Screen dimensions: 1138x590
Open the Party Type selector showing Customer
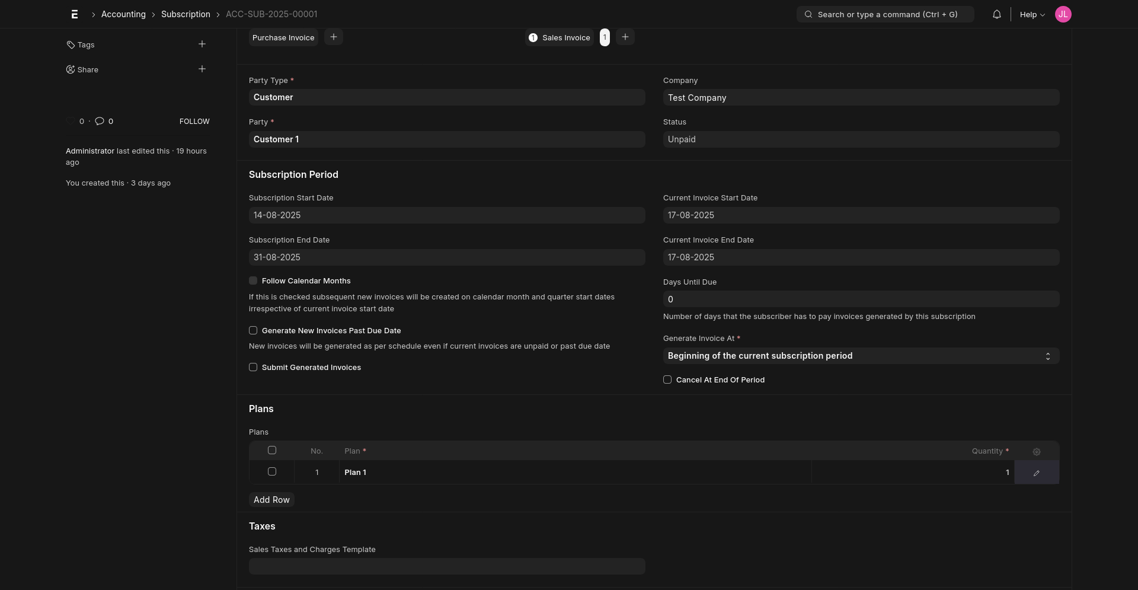(446, 97)
